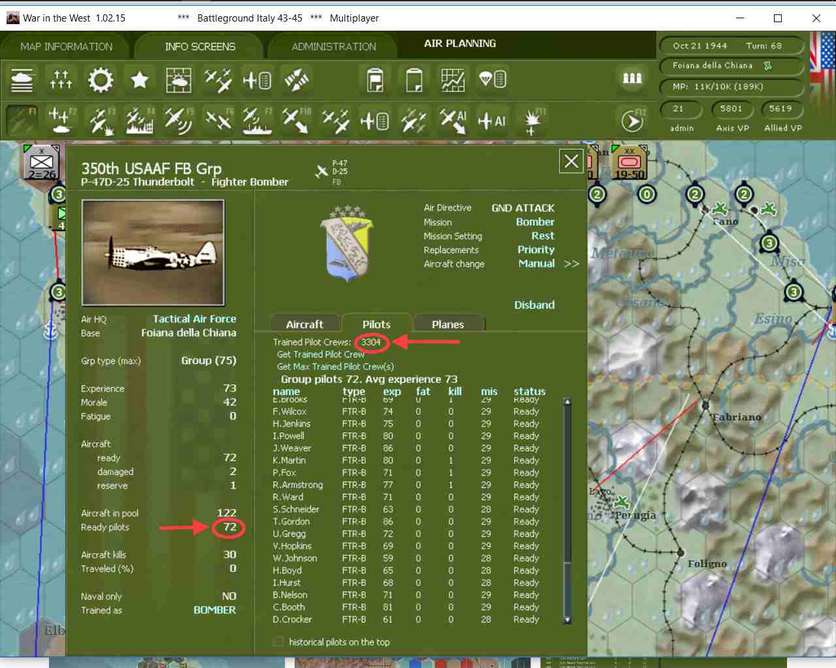Click the three soldiers icon
Image resolution: width=836 pixels, height=668 pixels.
click(632, 78)
